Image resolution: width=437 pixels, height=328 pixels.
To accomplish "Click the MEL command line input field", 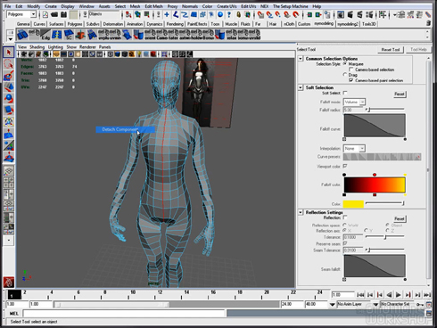I will pyautogui.click(x=123, y=313).
